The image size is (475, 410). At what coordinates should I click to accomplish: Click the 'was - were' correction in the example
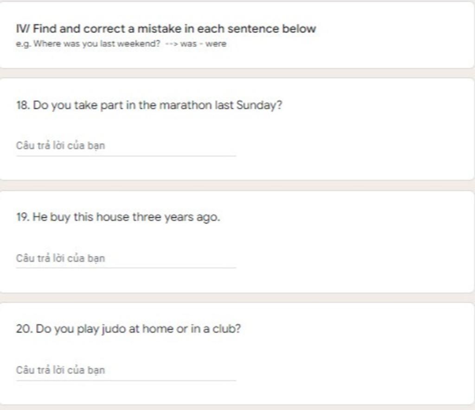203,44
